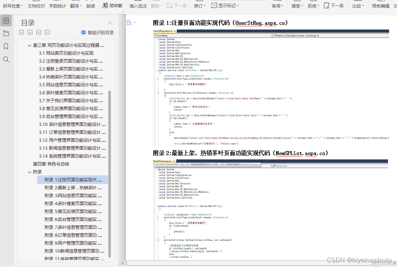Toggle Simplified-Traditional conversion 简转繁
397x267 pixels.
coord(112,5)
